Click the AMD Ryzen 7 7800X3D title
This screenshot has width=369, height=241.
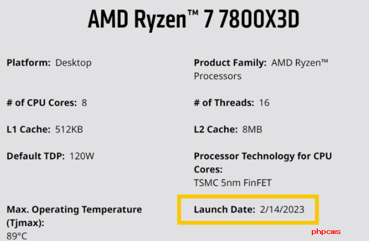[194, 19]
